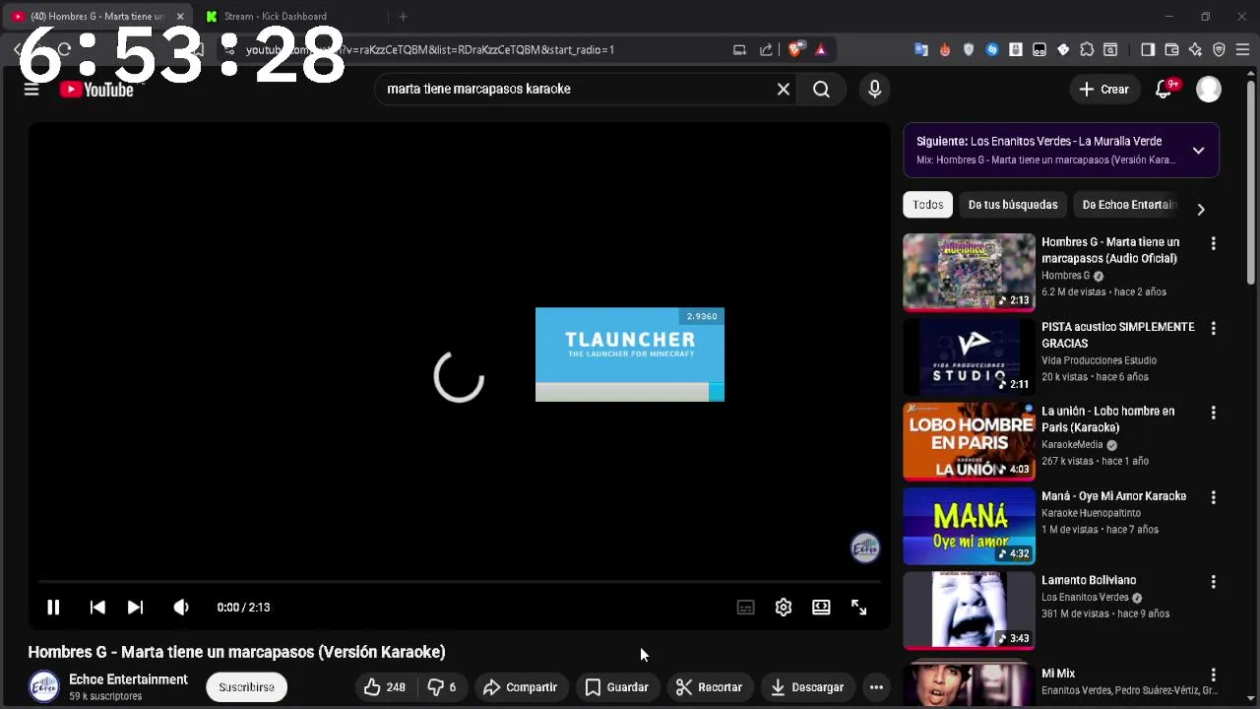The height and width of the screenshot is (709, 1260).
Task: Clear the search box text
Action: 784,90
